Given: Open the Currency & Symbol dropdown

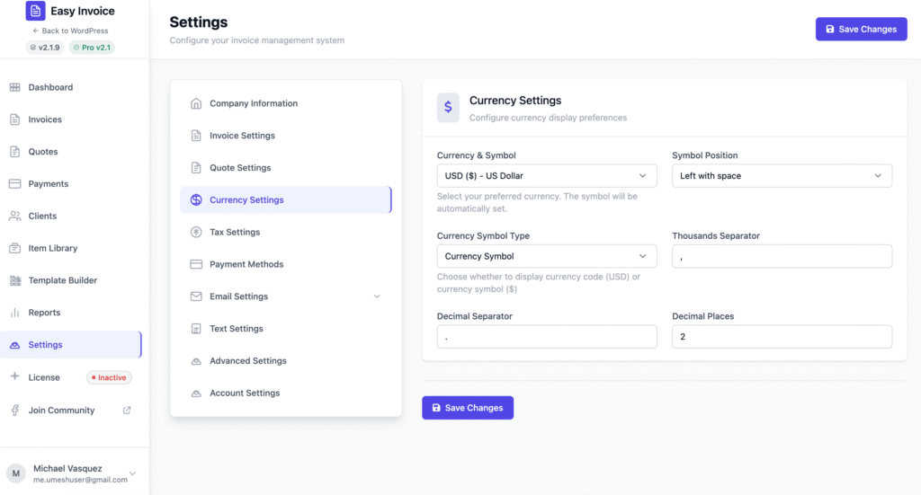Looking at the screenshot, I should 546,176.
